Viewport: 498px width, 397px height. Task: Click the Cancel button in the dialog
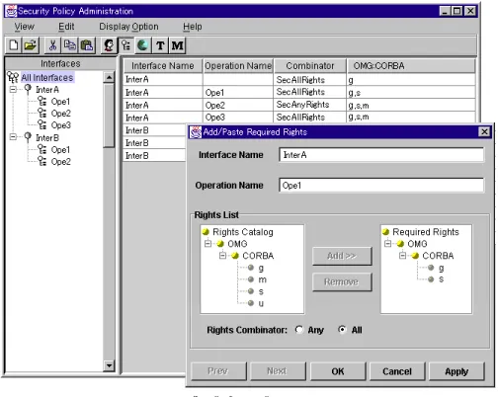click(x=397, y=371)
